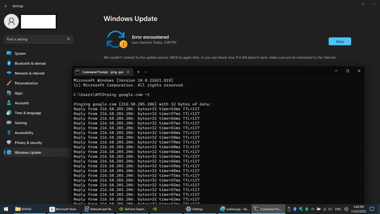Screen dimensions: 380x214
Task: Click the search magnifier icon in Settings
Action: coord(68,39)
